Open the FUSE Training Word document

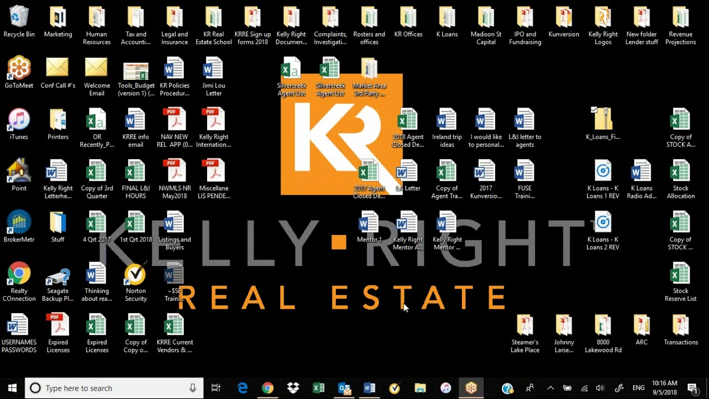pos(525,179)
